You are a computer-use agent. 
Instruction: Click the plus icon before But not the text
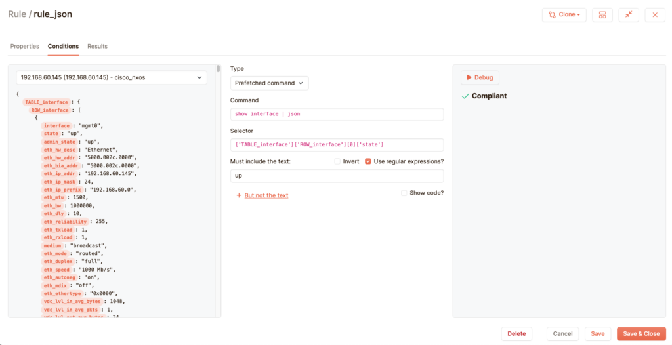239,195
